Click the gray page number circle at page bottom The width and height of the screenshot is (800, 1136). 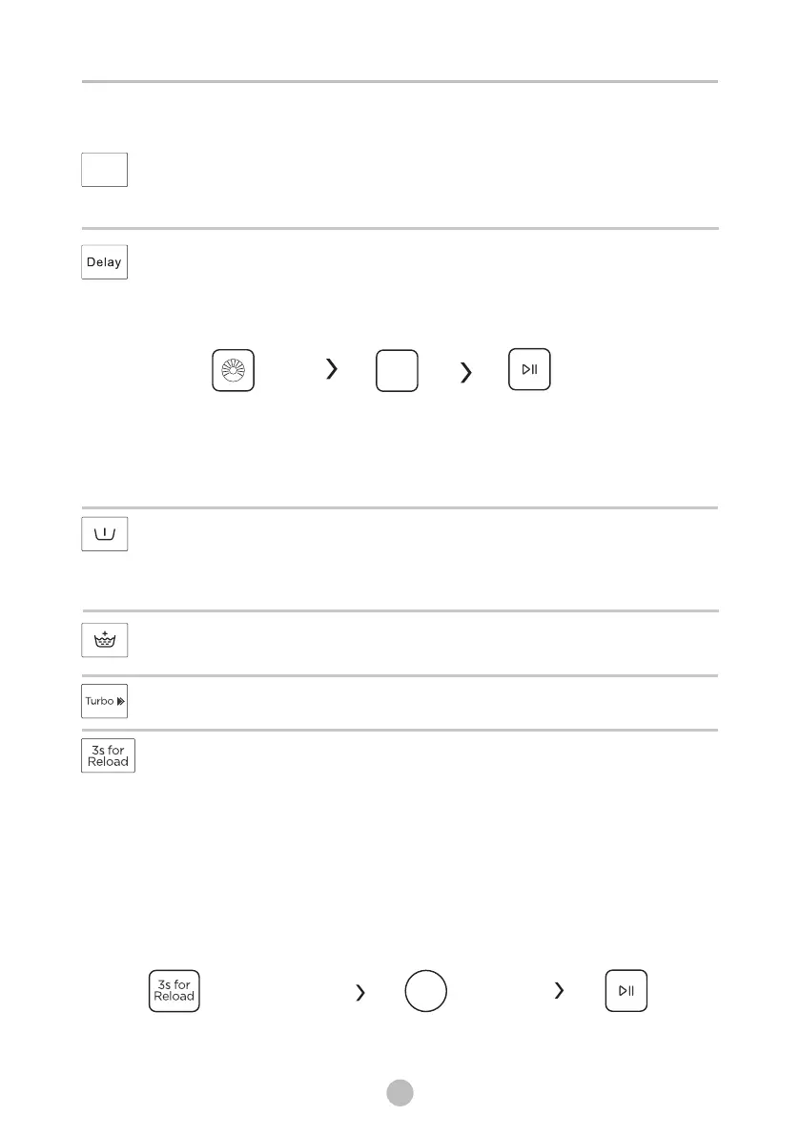click(x=400, y=1092)
